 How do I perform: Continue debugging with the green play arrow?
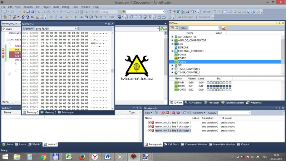point(76,17)
